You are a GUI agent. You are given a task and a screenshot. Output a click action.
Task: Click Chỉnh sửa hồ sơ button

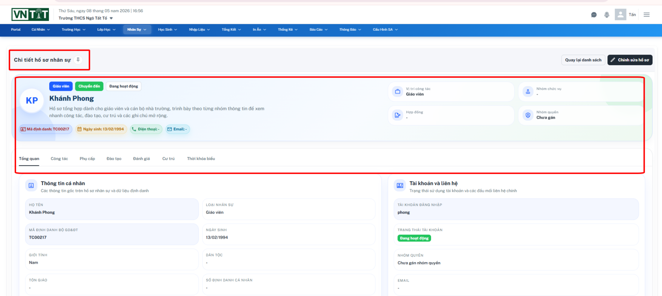tap(630, 60)
